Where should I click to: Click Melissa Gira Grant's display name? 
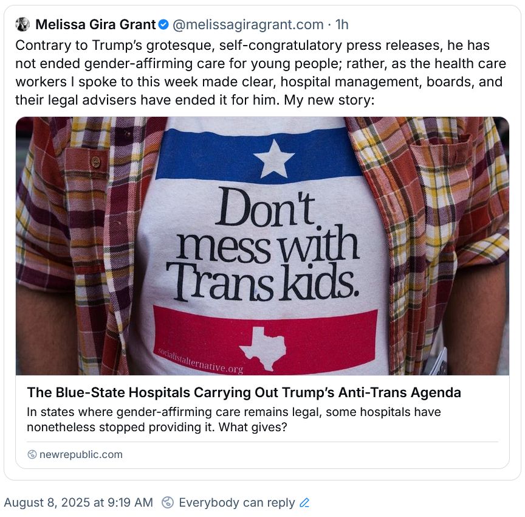click(94, 24)
